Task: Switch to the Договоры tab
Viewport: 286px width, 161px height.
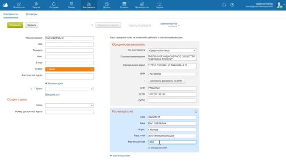Action: 32,14
